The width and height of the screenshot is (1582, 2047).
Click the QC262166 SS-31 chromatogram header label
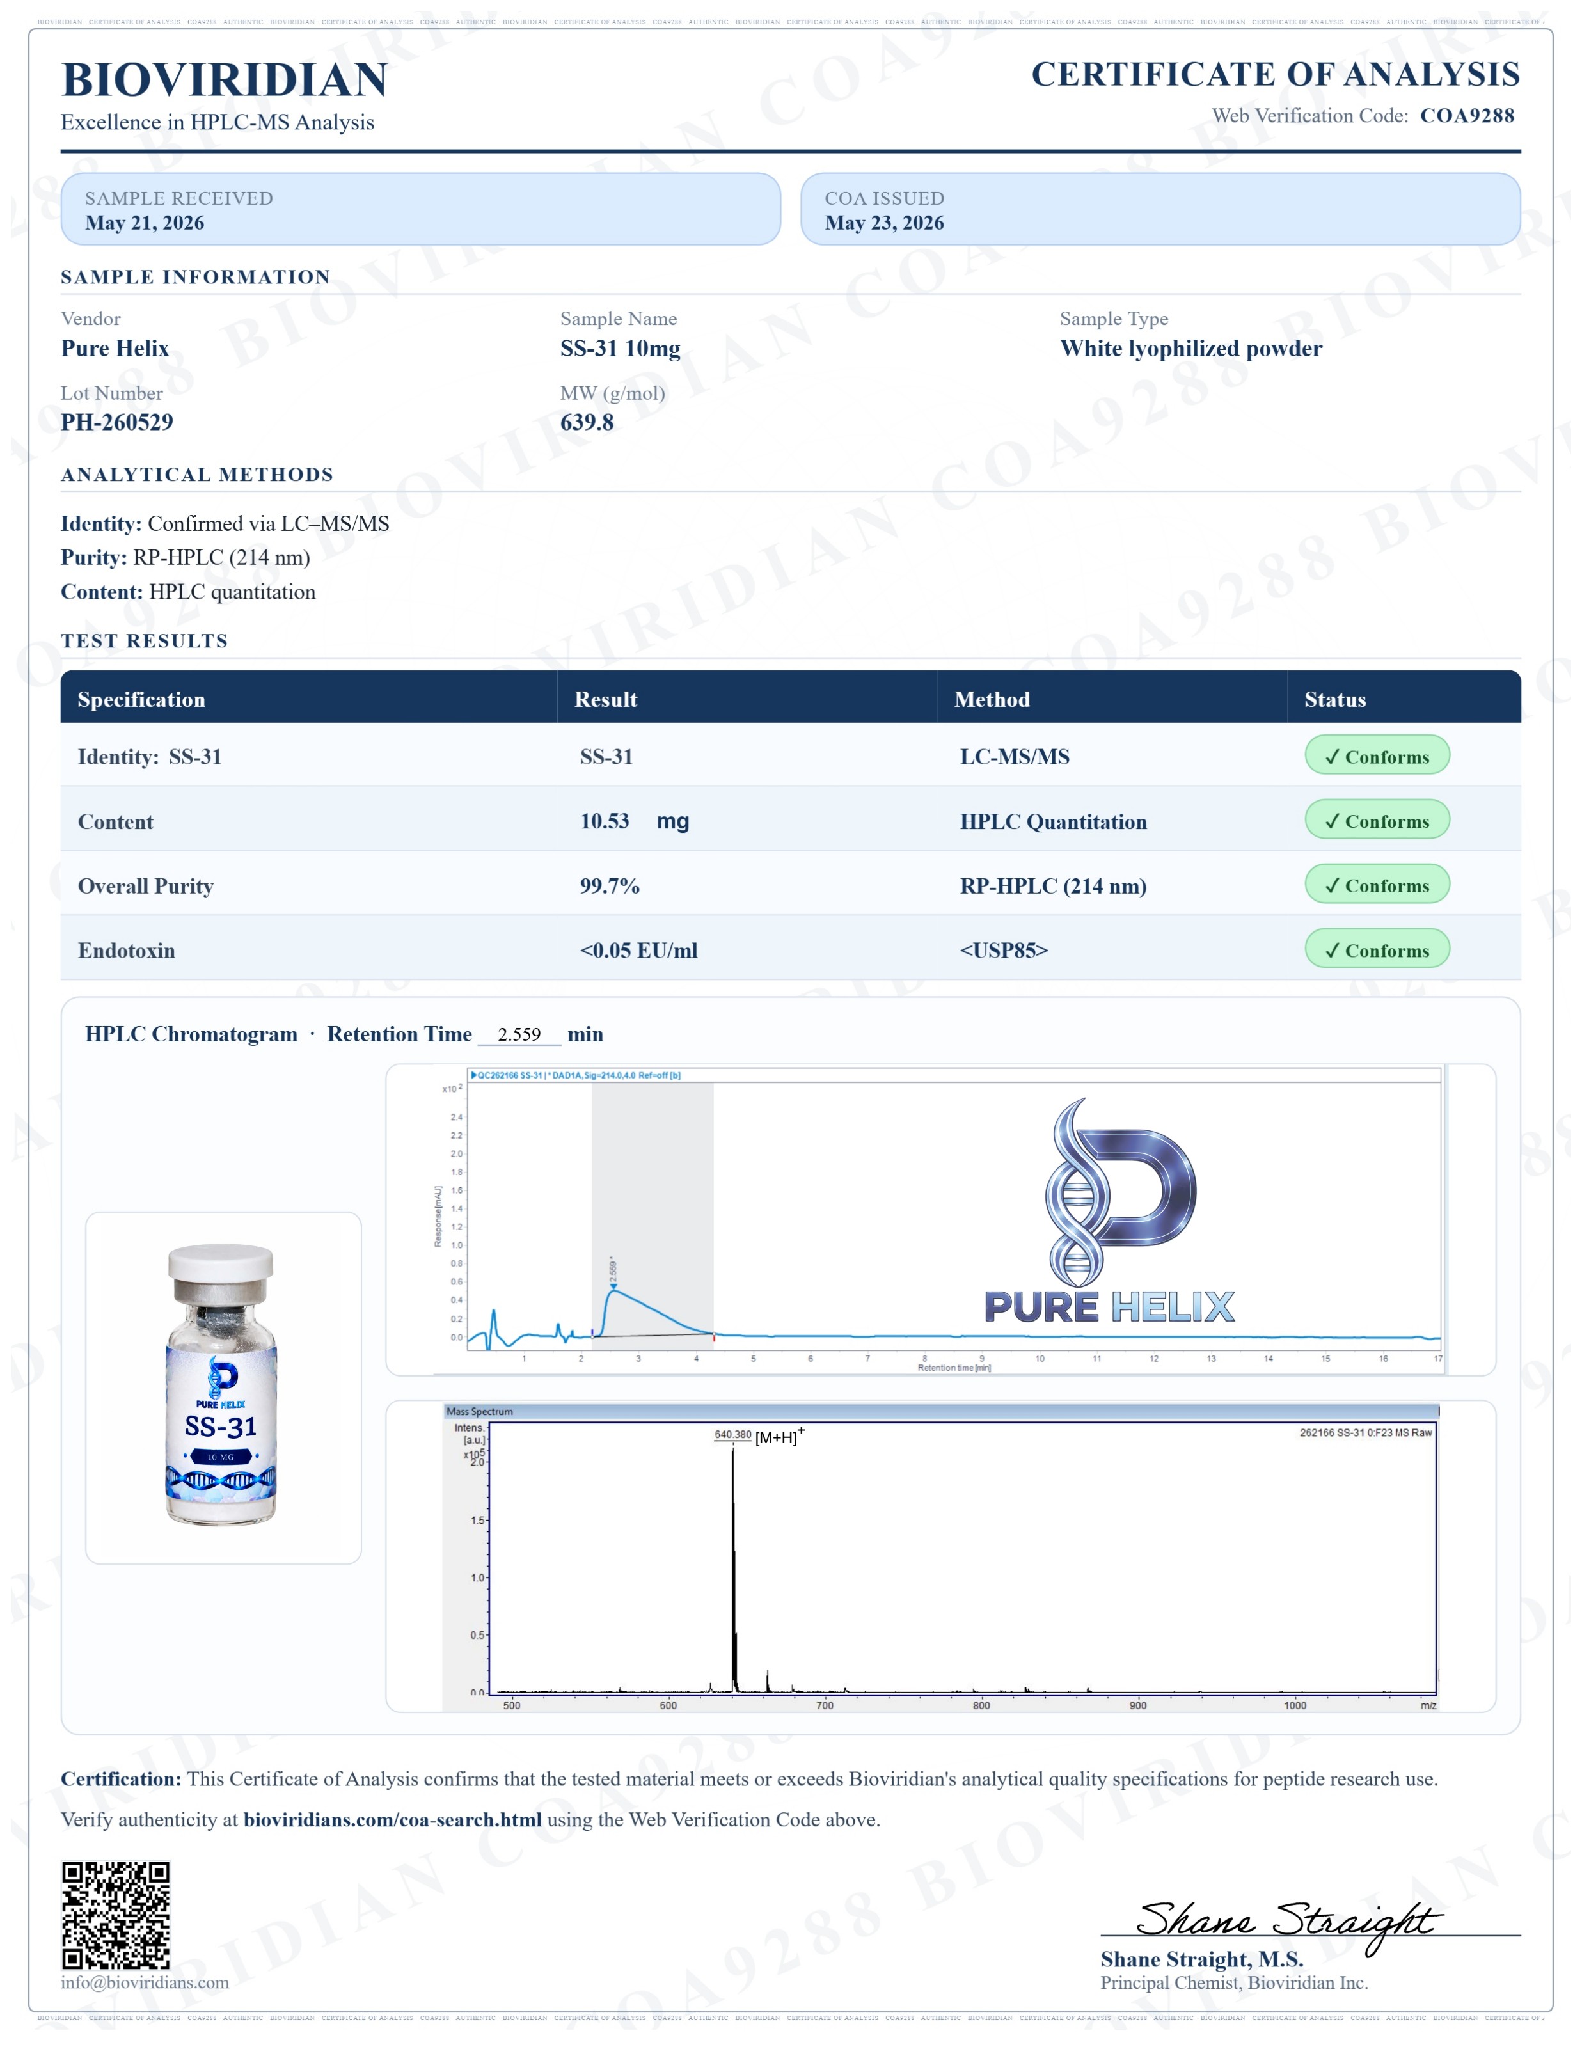576,1075
